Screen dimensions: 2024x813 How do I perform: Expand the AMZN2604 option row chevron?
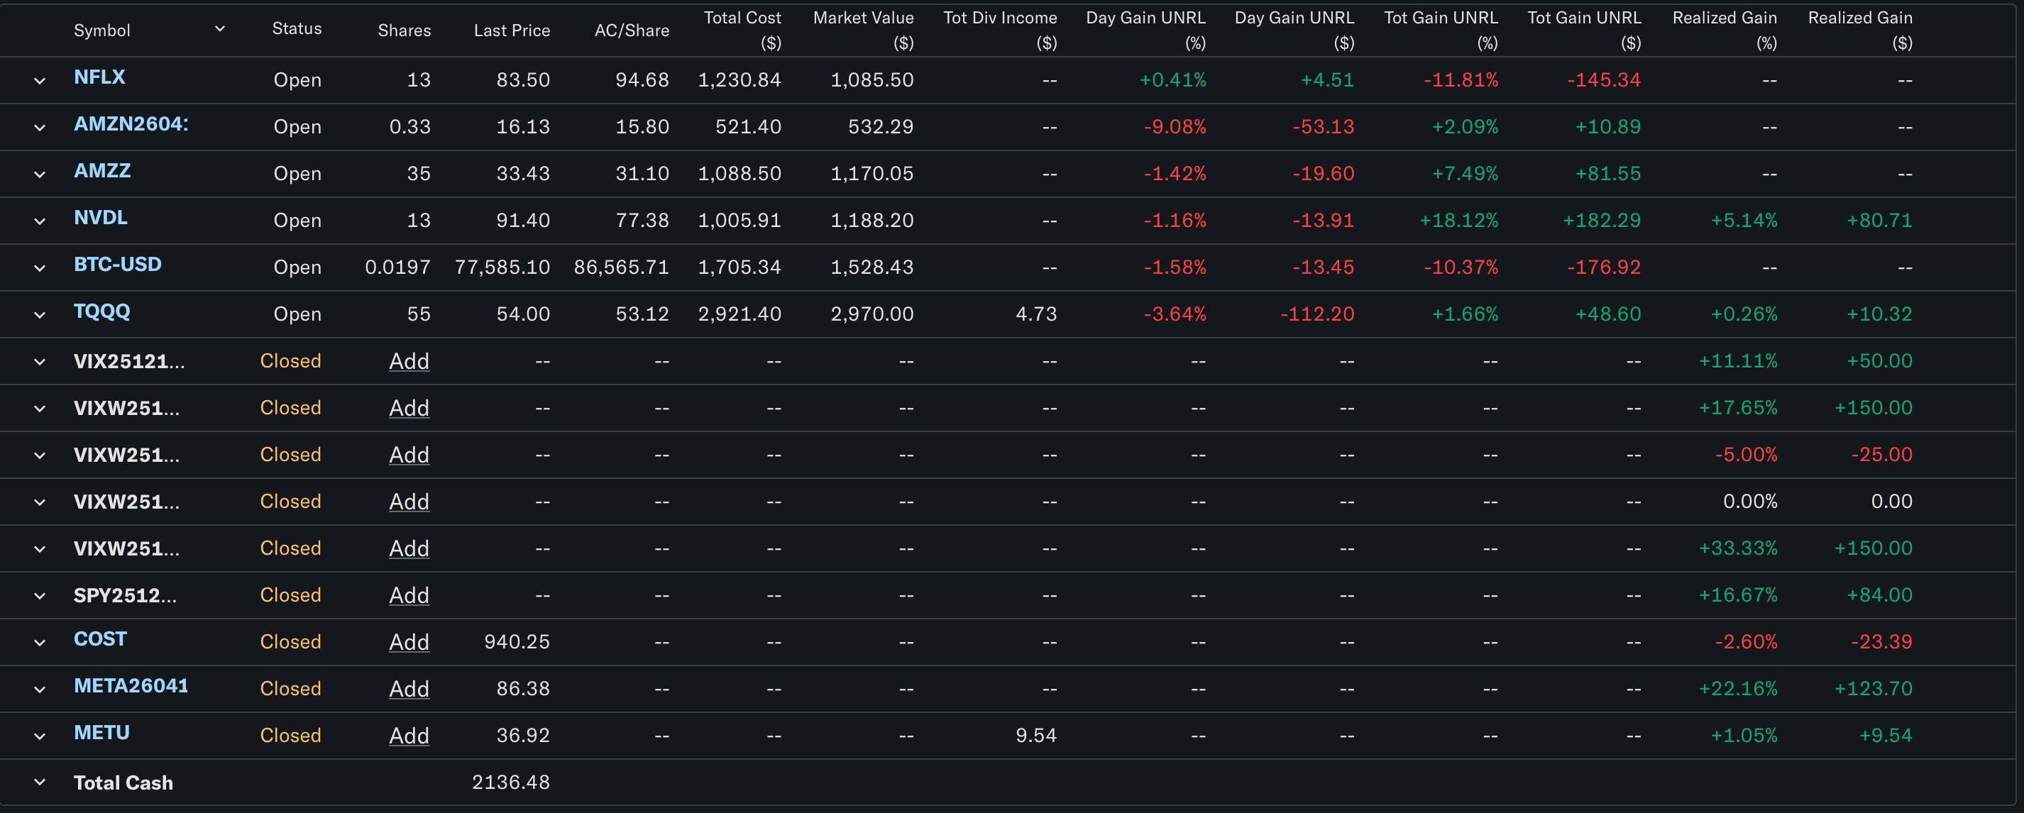(39, 127)
